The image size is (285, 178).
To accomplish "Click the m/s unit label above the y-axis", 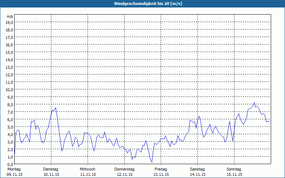I will 10,16.
